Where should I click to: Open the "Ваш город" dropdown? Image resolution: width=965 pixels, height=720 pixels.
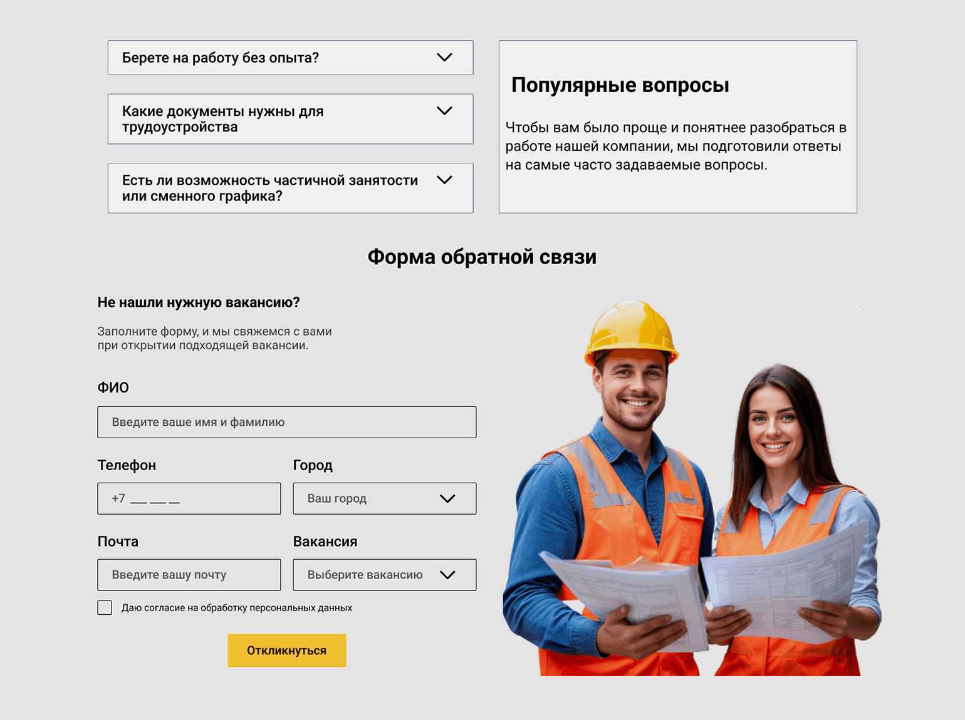pos(385,498)
